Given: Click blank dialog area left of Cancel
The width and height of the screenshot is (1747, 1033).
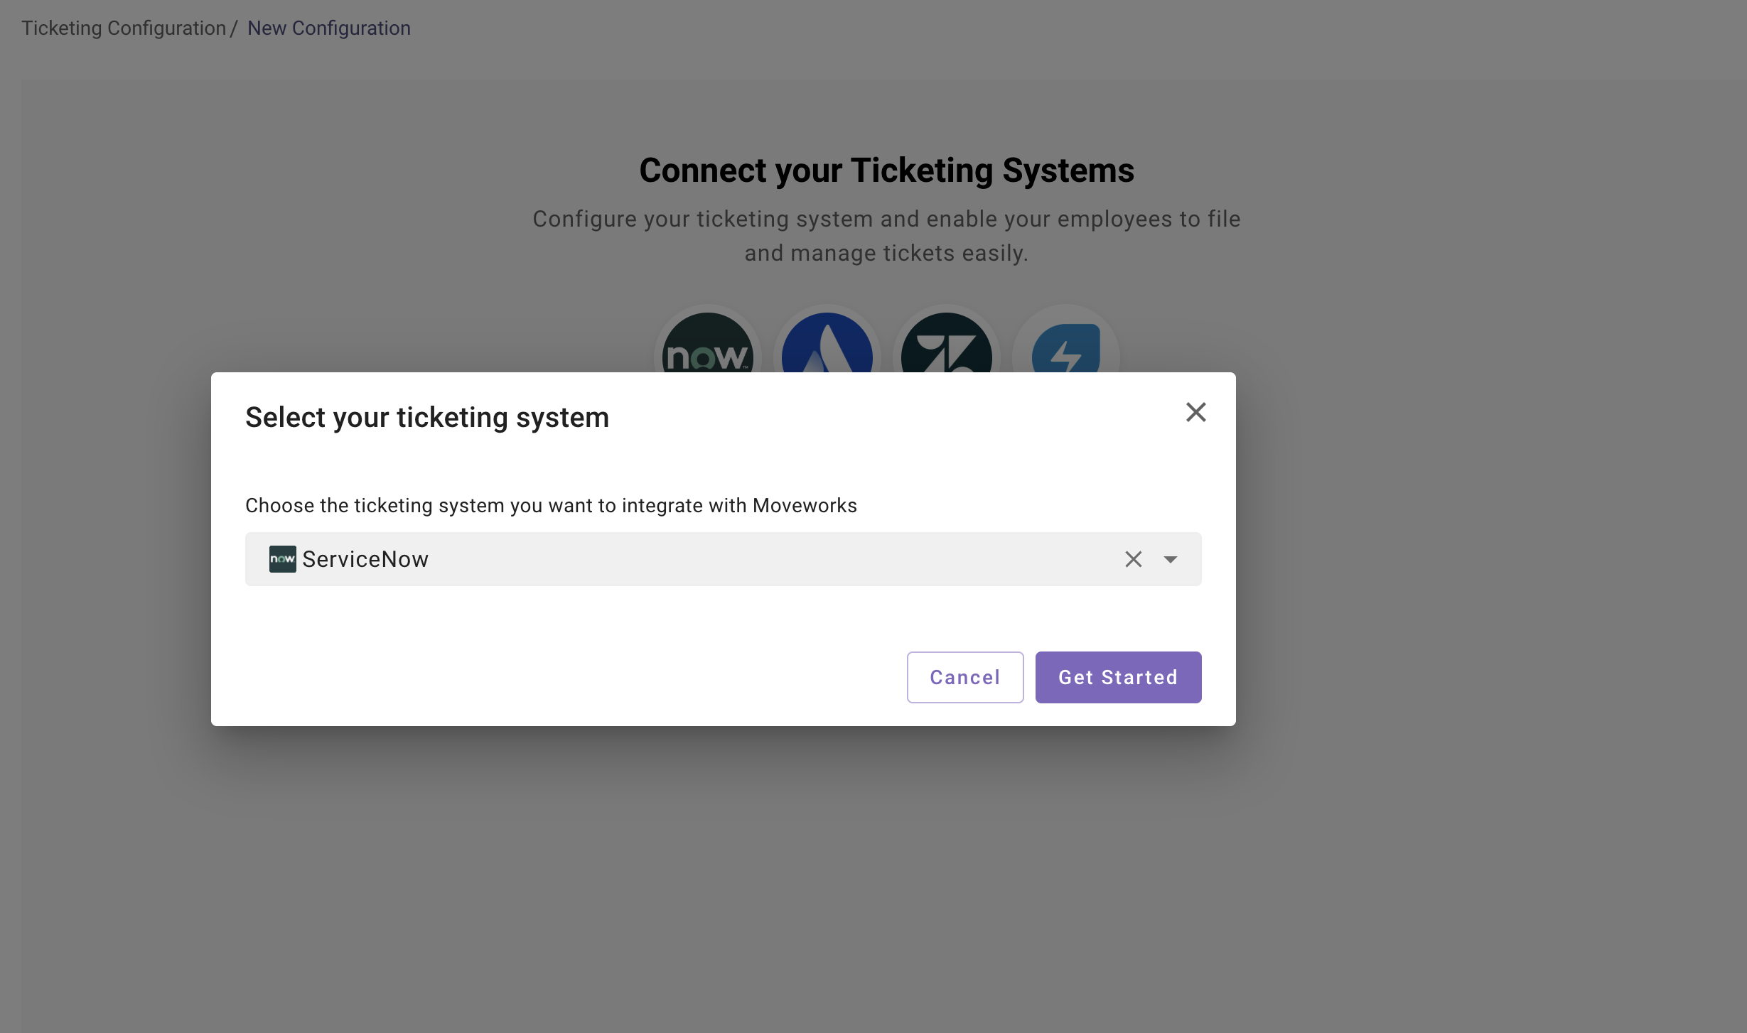Looking at the screenshot, I should [569, 677].
